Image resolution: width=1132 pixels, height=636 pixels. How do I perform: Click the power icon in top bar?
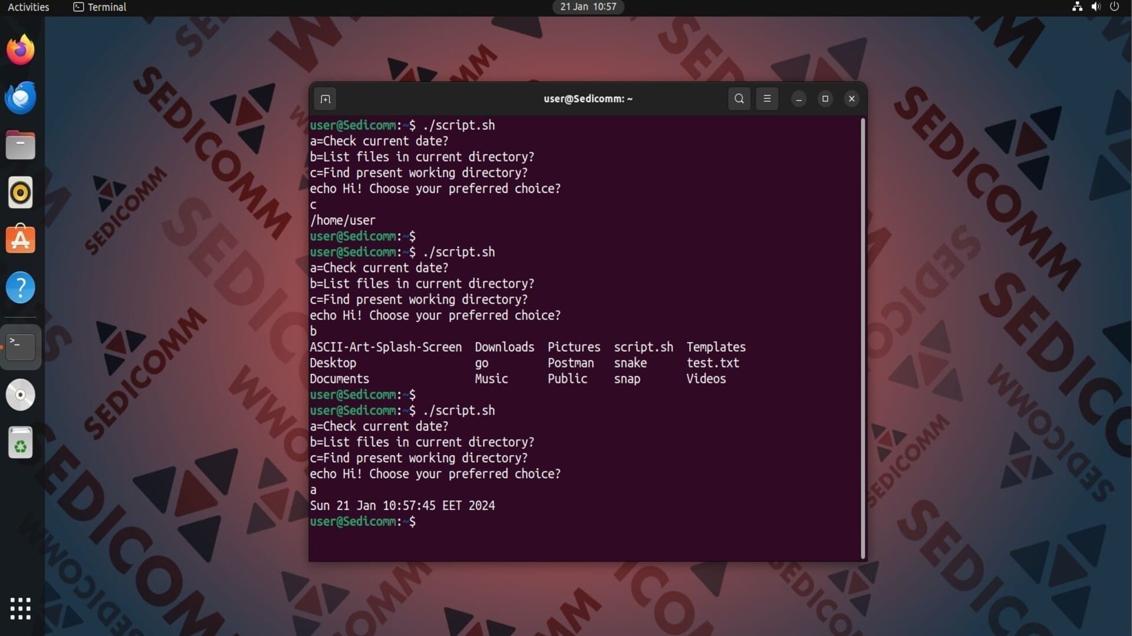point(1114,7)
